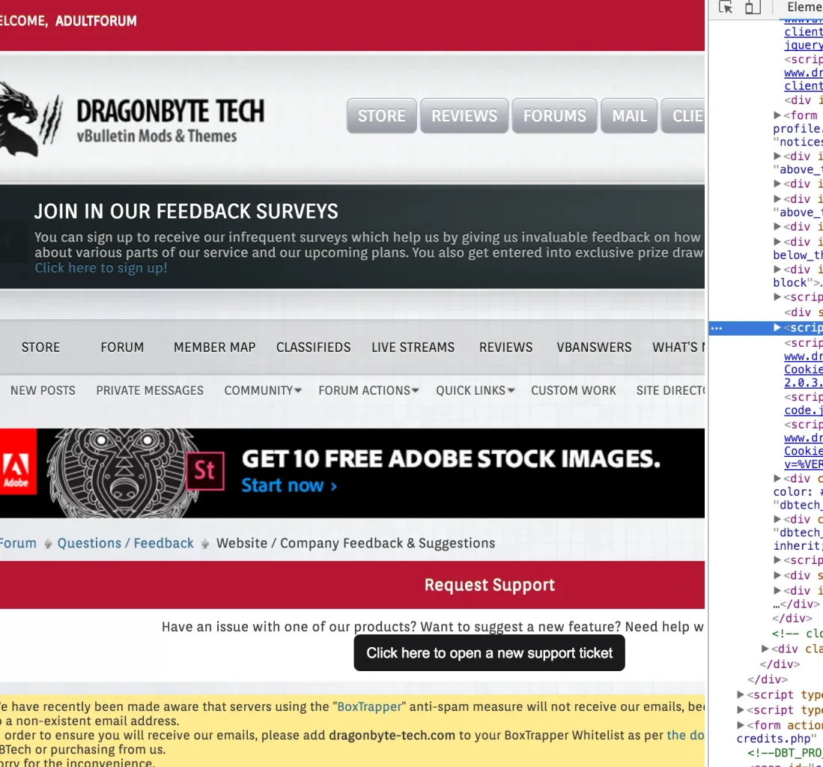Open the Questions / Feedback breadcrumb link

coord(126,543)
